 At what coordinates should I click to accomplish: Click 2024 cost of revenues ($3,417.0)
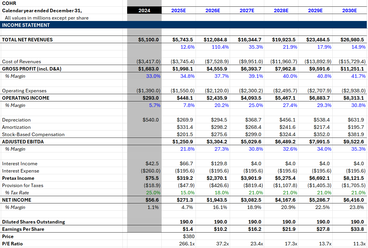pyautogui.click(x=148, y=61)
